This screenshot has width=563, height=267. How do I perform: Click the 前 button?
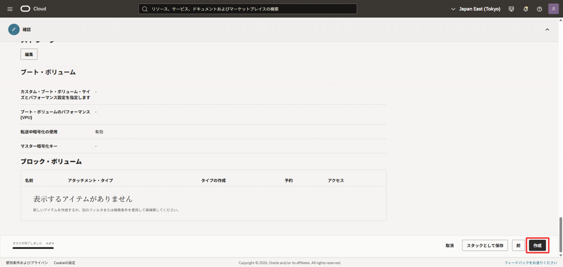519,245
